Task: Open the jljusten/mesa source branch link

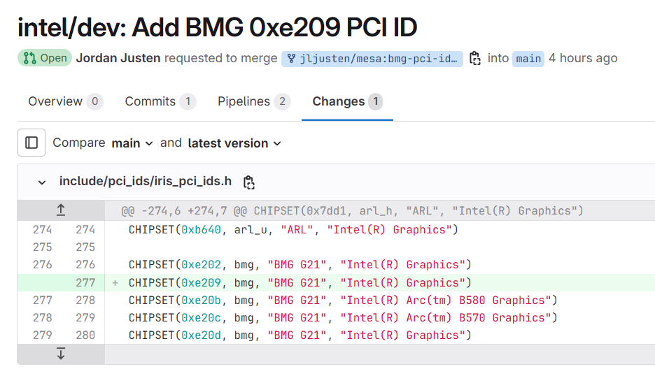Action: [372, 59]
